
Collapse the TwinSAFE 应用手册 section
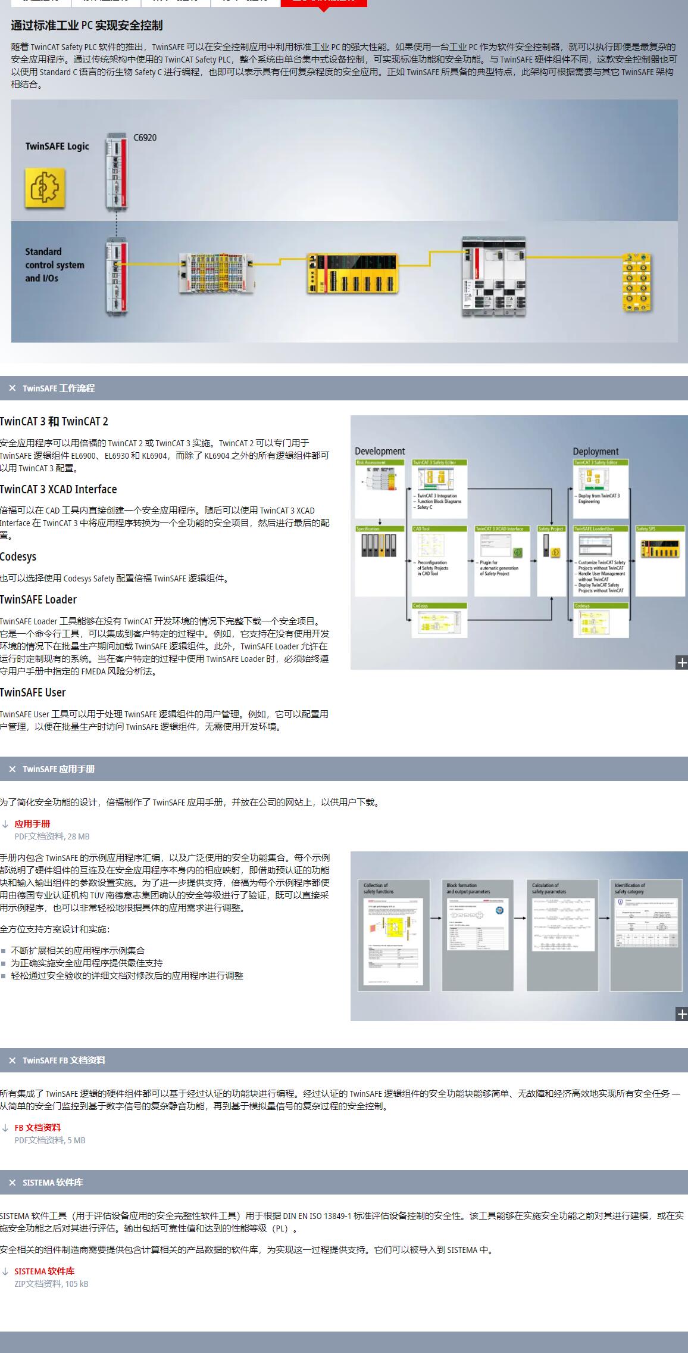pyautogui.click(x=58, y=769)
